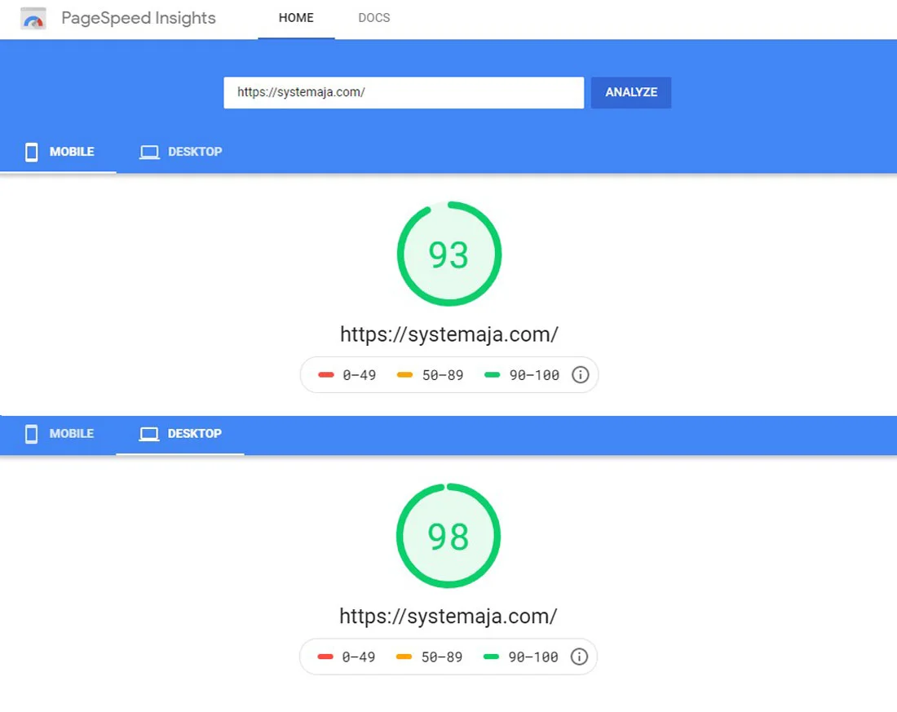Viewport: 897px width, 712px height.
Task: Select the HOME tab
Action: coord(295,17)
